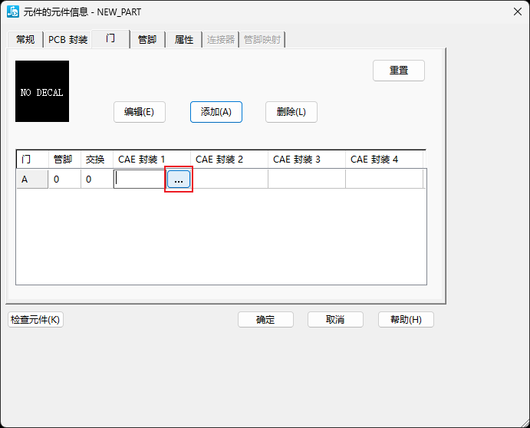Add a new gate with 添加(A)
This screenshot has width=530, height=428.
pos(216,112)
